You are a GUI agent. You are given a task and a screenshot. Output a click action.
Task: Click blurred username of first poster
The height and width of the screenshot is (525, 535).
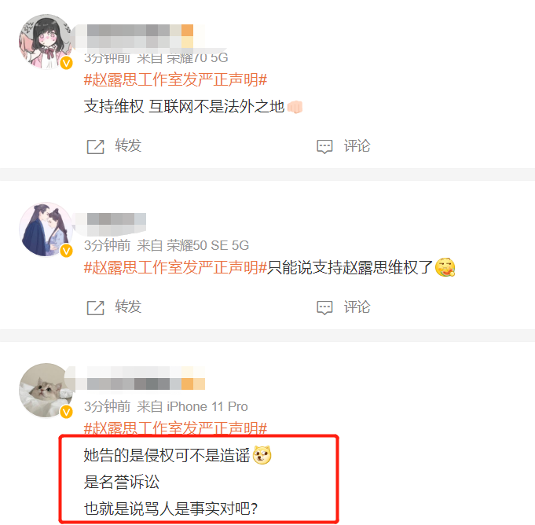point(140,36)
